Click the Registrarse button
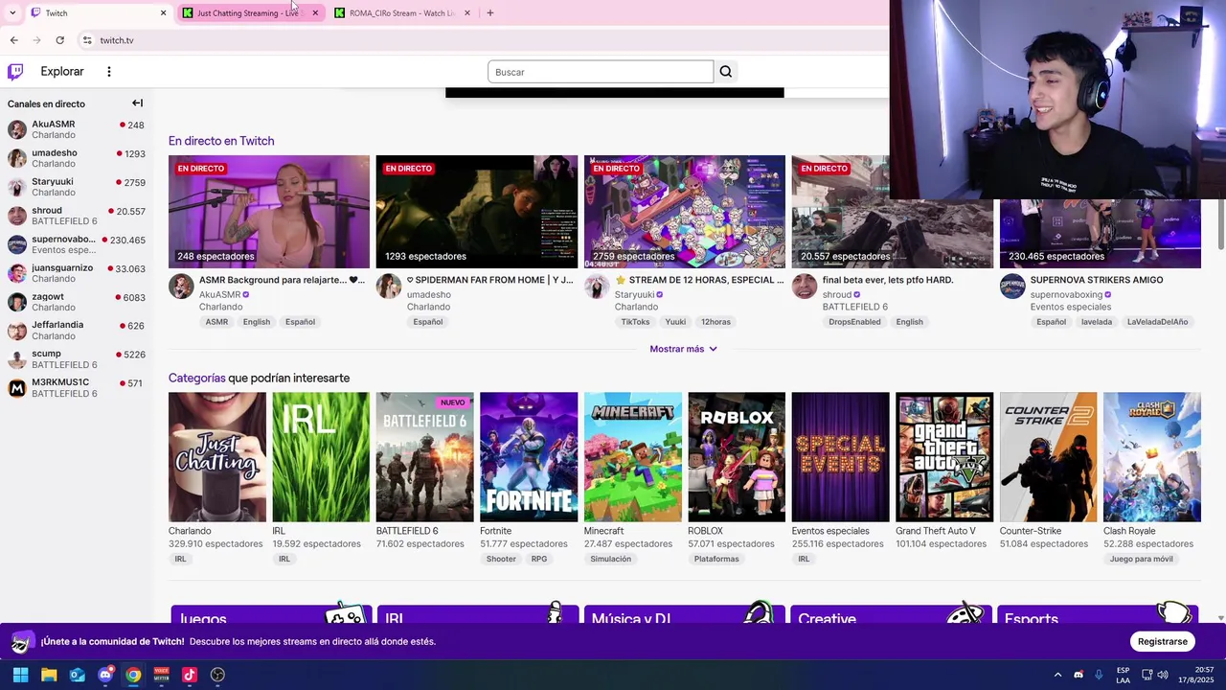The width and height of the screenshot is (1226, 690). coord(1163,641)
